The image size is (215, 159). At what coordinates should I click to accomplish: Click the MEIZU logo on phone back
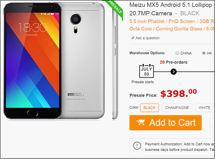(x=76, y=94)
